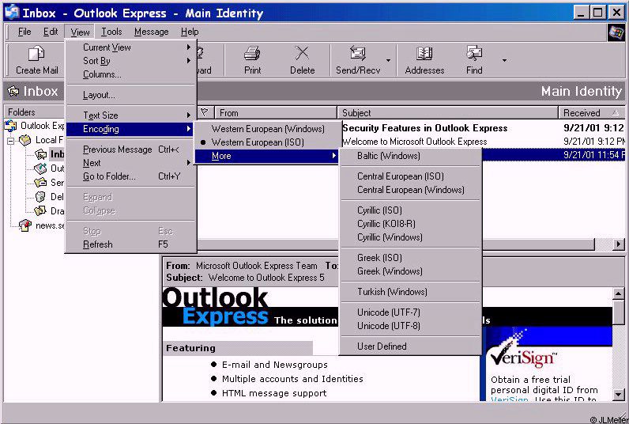
Task: Select Cyrillic (KOI8-R) encoding
Action: (x=410, y=224)
